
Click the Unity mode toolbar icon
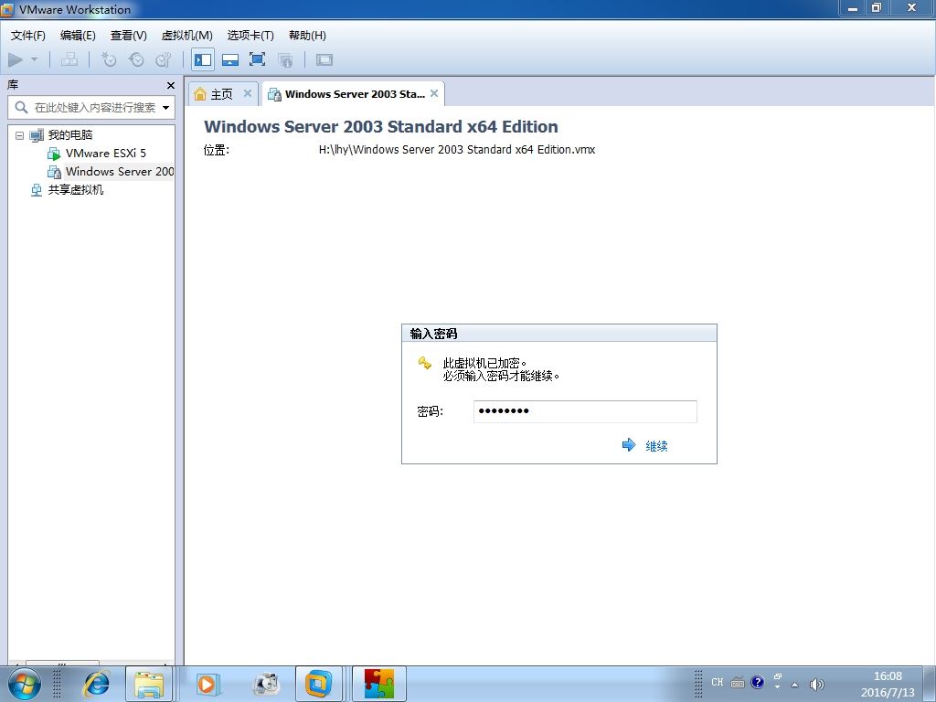pos(285,59)
